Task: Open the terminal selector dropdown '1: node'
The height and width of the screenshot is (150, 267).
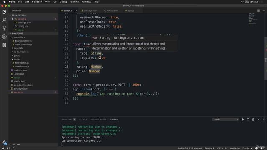Action: [x=225, y=120]
